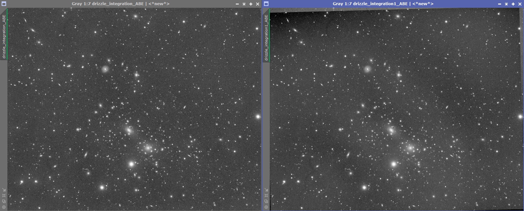Click the diagonal-arrow resize icon in drizzle_integration_ABE window
The width and height of the screenshot is (524, 211).
click(x=4, y=190)
